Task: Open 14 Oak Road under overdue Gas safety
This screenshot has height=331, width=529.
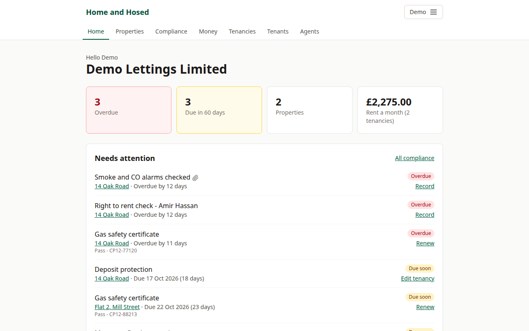Action: pyautogui.click(x=112, y=243)
